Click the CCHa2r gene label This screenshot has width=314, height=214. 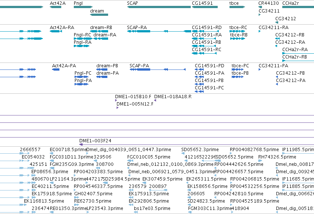coord(291,3)
